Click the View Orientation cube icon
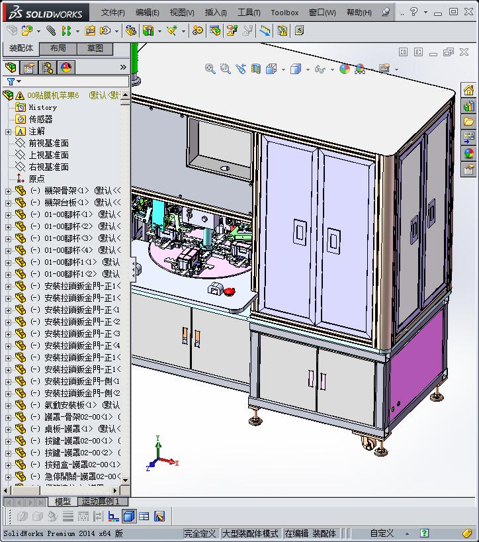Viewport: 479px width, 542px height. pos(271,69)
